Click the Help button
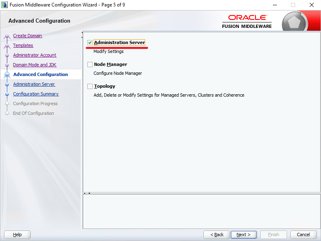The height and width of the screenshot is (241, 321). pos(17,235)
